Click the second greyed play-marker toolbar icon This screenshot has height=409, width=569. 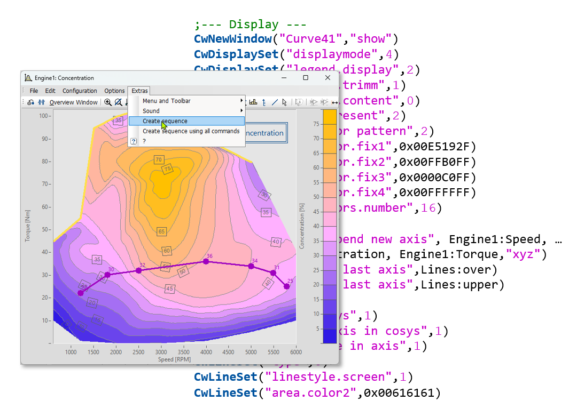tap(324, 102)
